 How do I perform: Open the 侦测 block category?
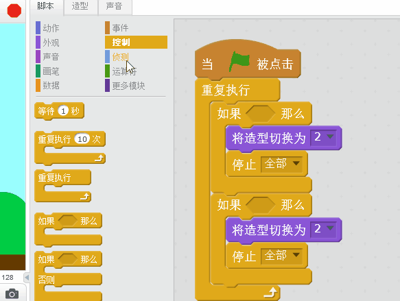pos(120,57)
